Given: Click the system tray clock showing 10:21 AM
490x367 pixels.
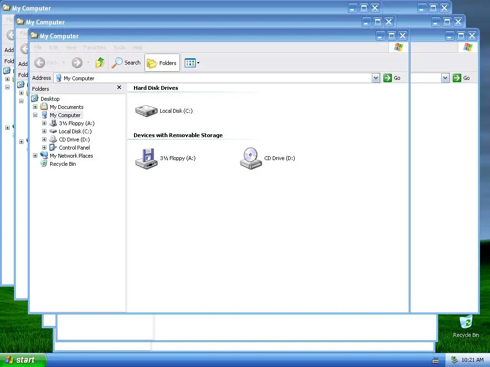Looking at the screenshot, I should 472,360.
